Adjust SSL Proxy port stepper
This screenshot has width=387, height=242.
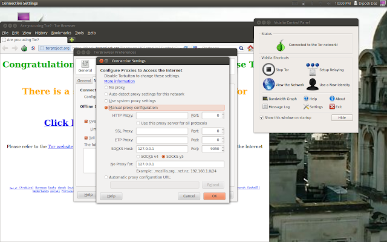[x=223, y=131]
